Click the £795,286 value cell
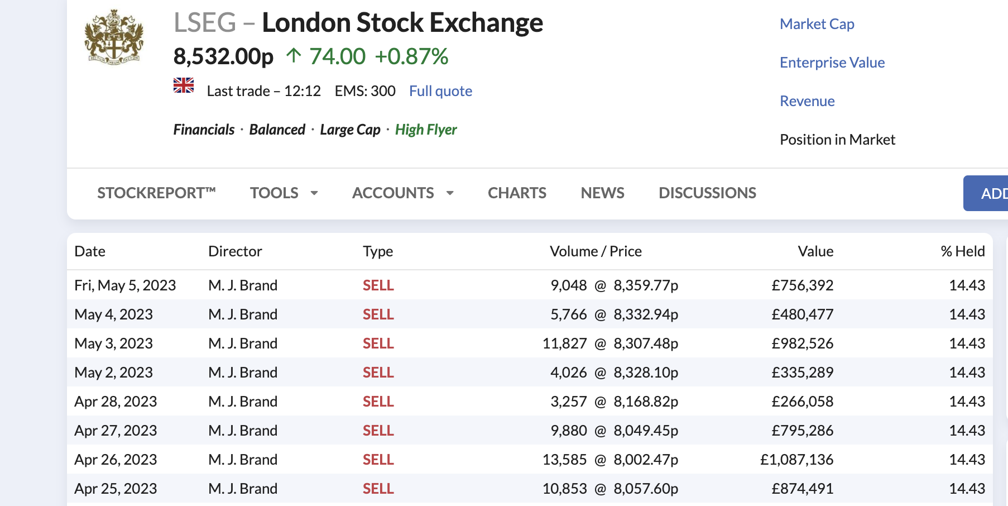The height and width of the screenshot is (506, 1008). pyautogui.click(x=803, y=431)
